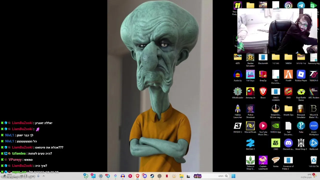Open the Captain Laserhawk shortcut
This screenshot has width=320, height=180.
tap(263, 163)
